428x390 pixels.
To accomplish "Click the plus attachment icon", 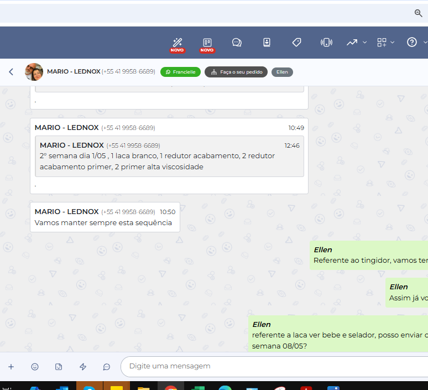I will 11,366.
